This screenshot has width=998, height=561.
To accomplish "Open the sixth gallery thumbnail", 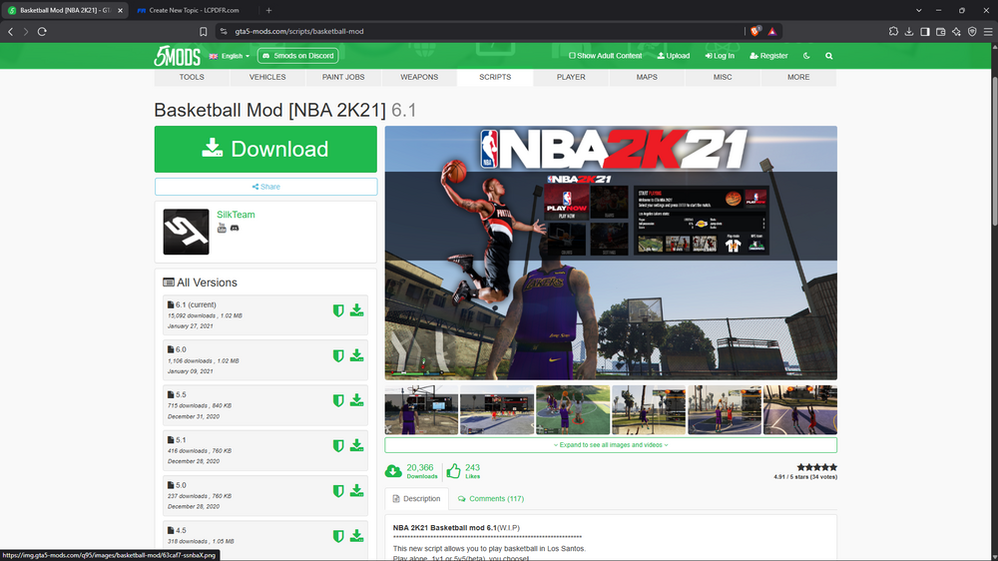I will (x=800, y=410).
